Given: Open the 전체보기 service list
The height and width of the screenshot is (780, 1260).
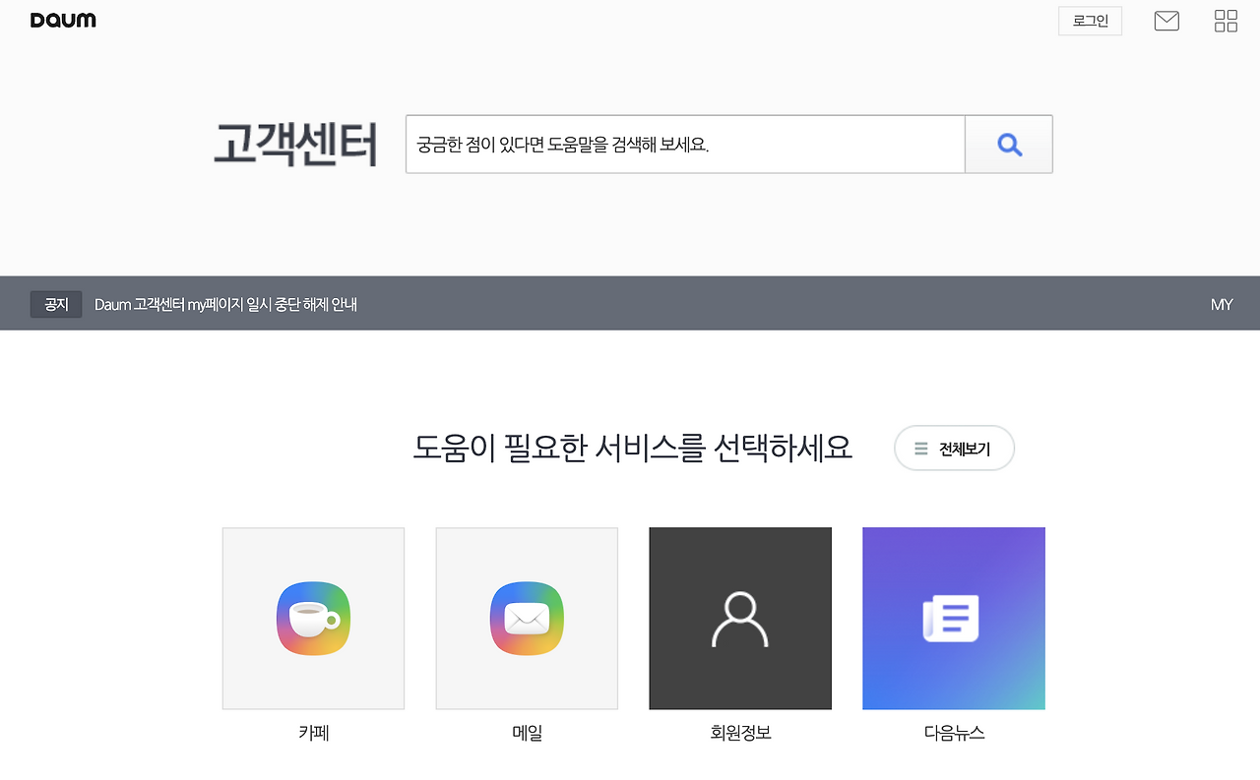Looking at the screenshot, I should [954, 448].
